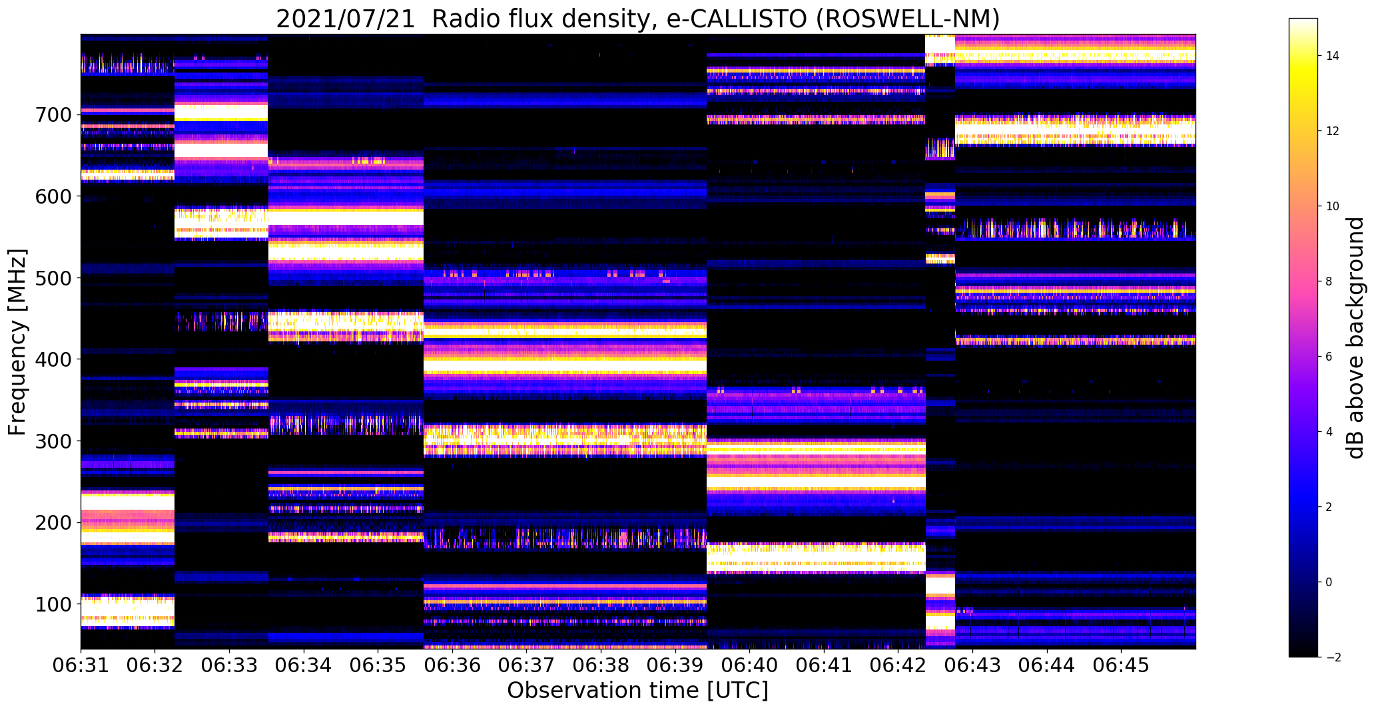Click the 06:40 time tick label

click(x=750, y=665)
